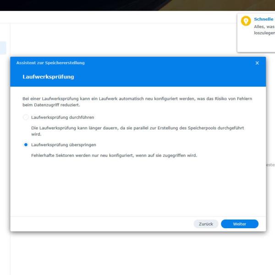The height and width of the screenshot is (275, 275).
Task: Close the Assistent zur Speichererstellung dialog
Action: point(257,63)
